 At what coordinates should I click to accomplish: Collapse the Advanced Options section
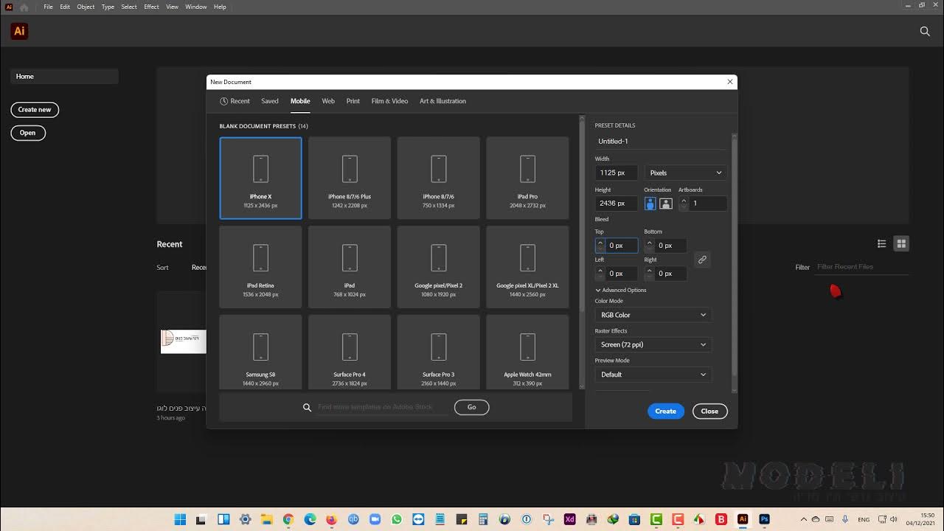point(621,290)
